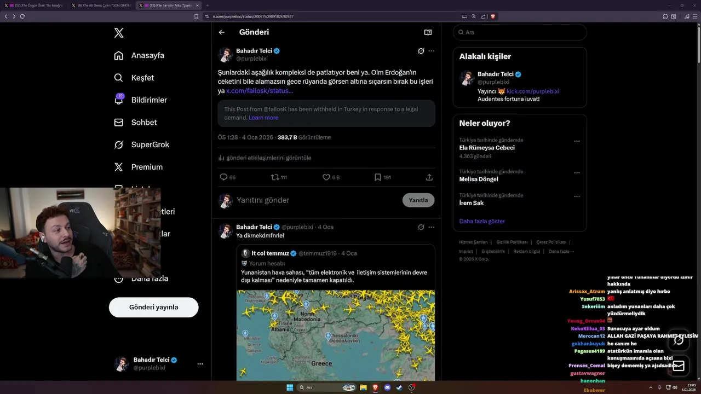Image resolution: width=701 pixels, height=394 pixels.
Task: Open Bildirimler from the sidebar
Action: click(140, 100)
